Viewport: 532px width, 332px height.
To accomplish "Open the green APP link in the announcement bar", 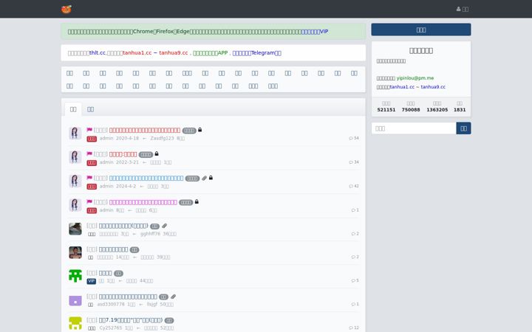I will [211, 53].
